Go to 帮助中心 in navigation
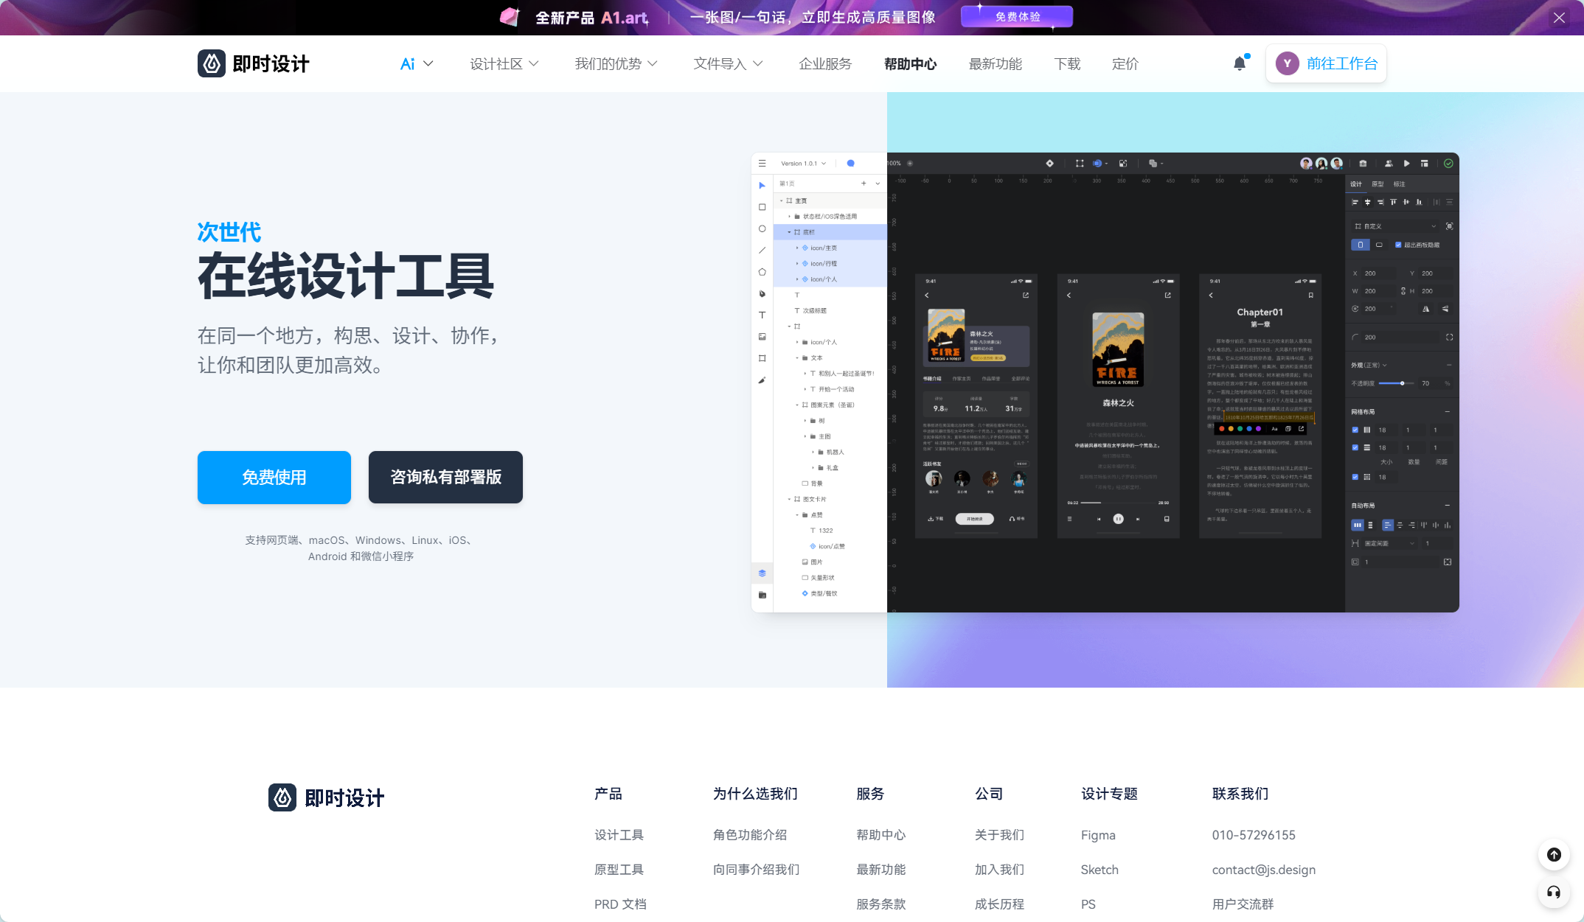Viewport: 1584px width, 922px height. point(910,64)
